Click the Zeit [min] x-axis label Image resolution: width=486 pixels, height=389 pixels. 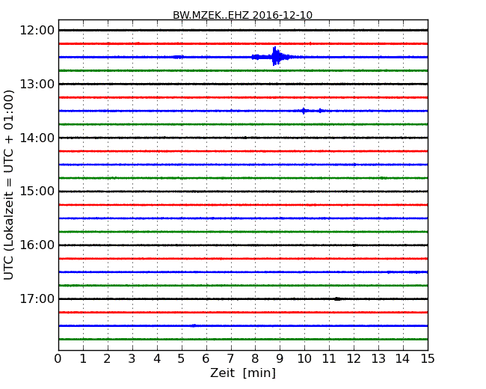[242, 373]
